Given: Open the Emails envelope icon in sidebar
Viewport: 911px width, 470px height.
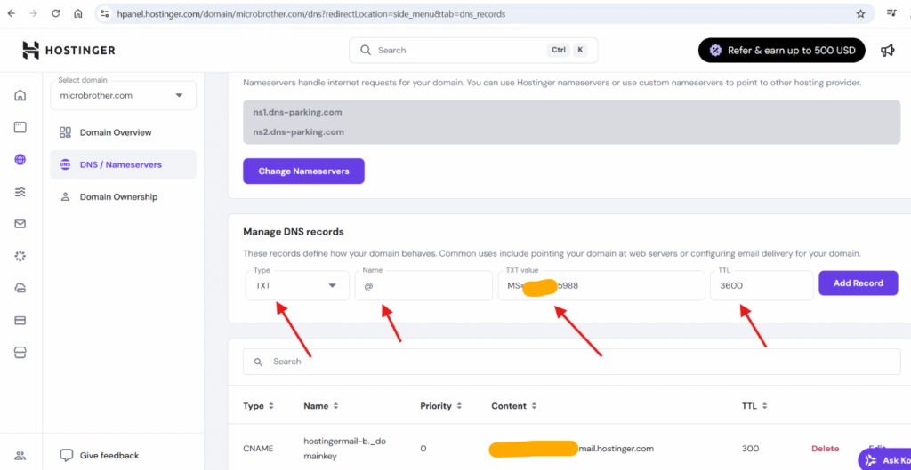Looking at the screenshot, I should [20, 224].
